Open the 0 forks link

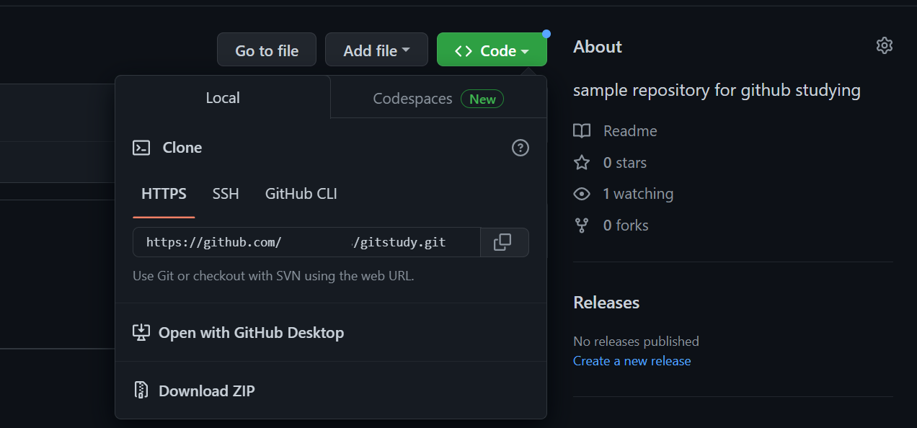pyautogui.click(x=626, y=226)
